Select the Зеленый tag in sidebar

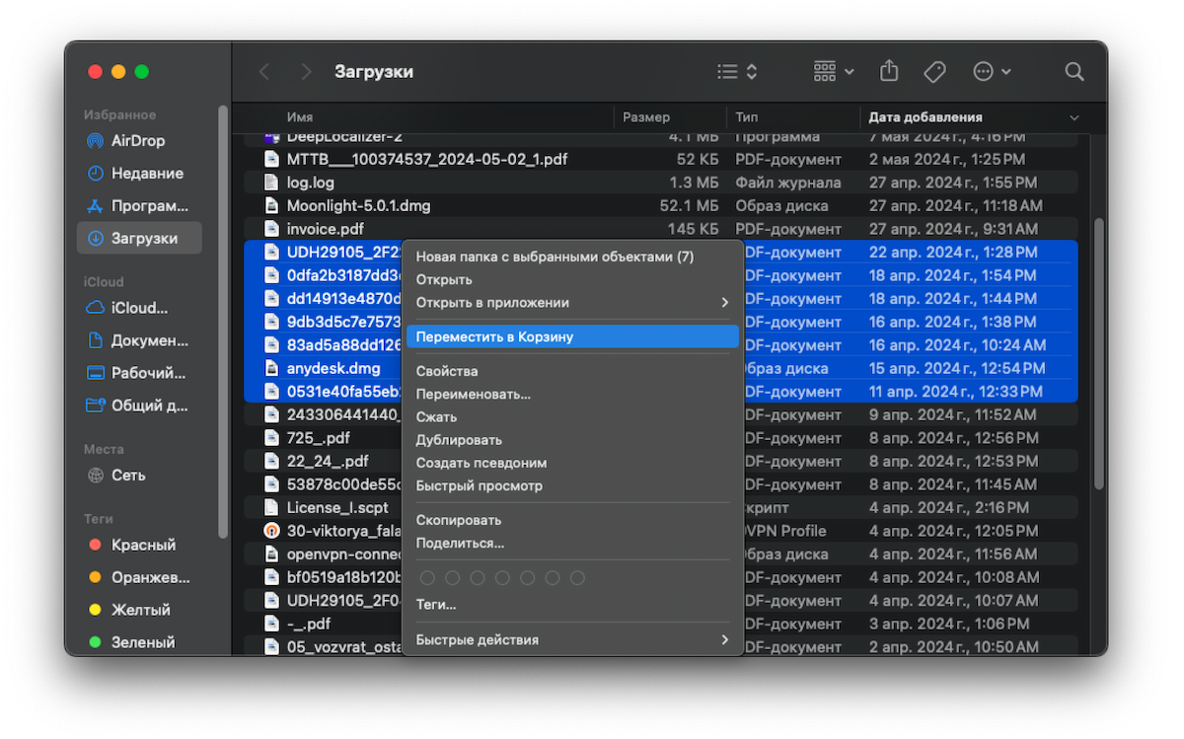(x=139, y=642)
